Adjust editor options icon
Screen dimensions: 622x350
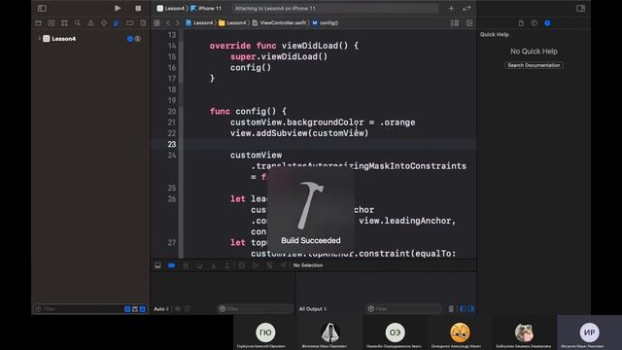455,23
